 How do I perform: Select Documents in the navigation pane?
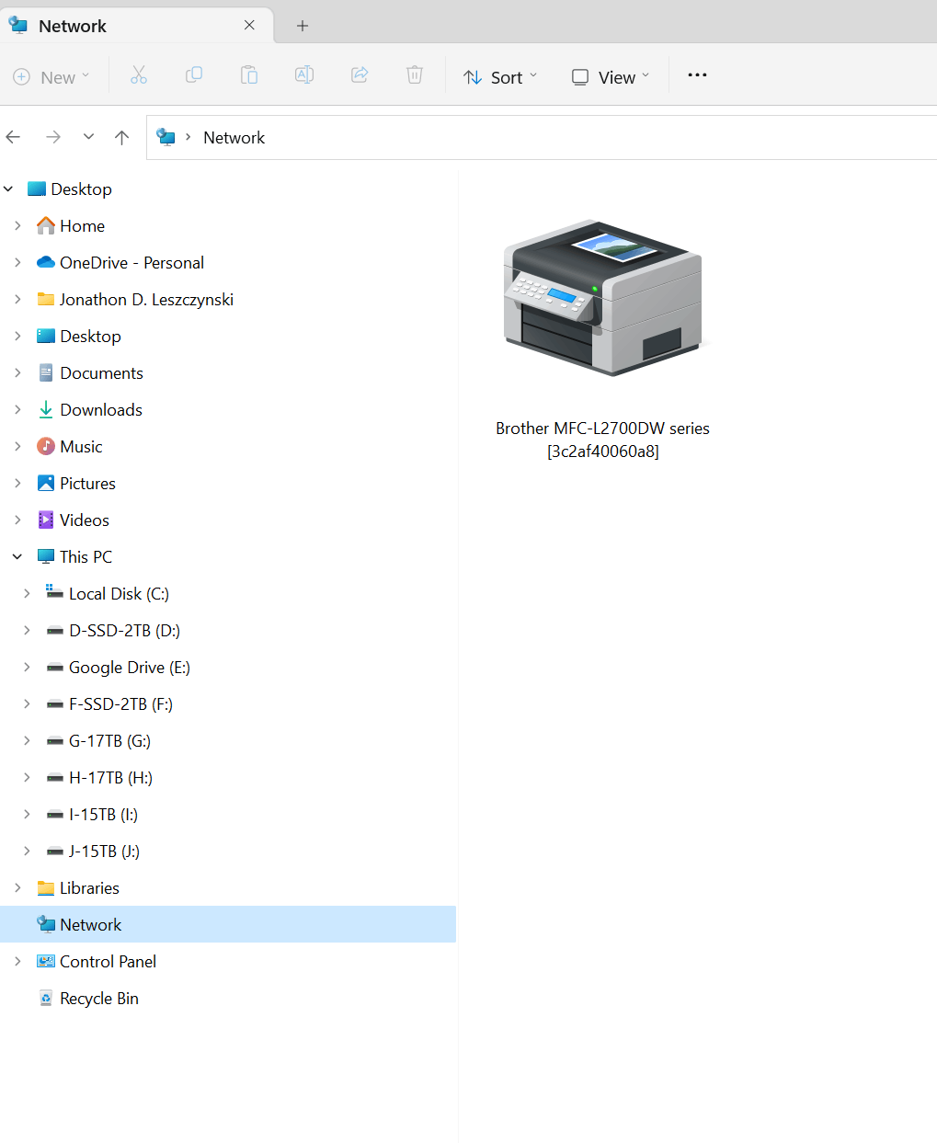point(101,373)
